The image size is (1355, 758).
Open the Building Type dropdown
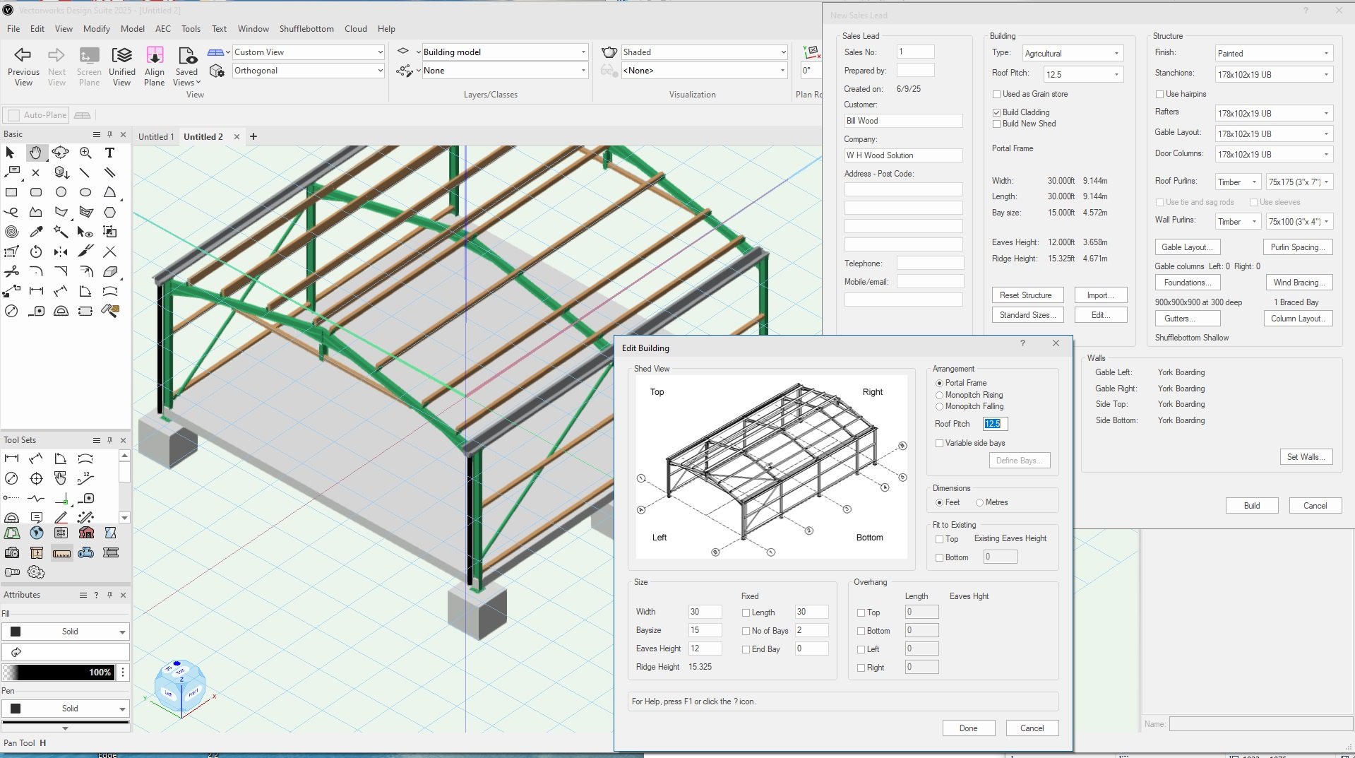1073,54
